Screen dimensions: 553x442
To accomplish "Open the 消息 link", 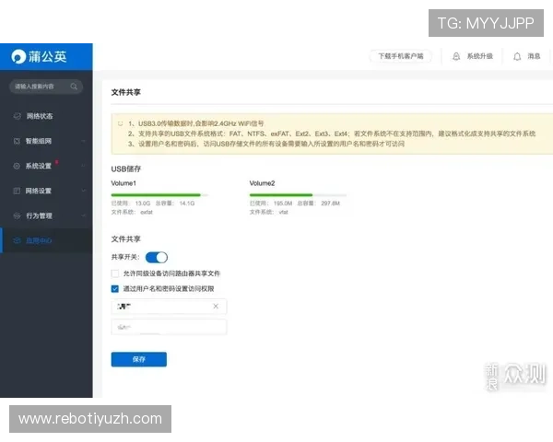I will tap(534, 56).
